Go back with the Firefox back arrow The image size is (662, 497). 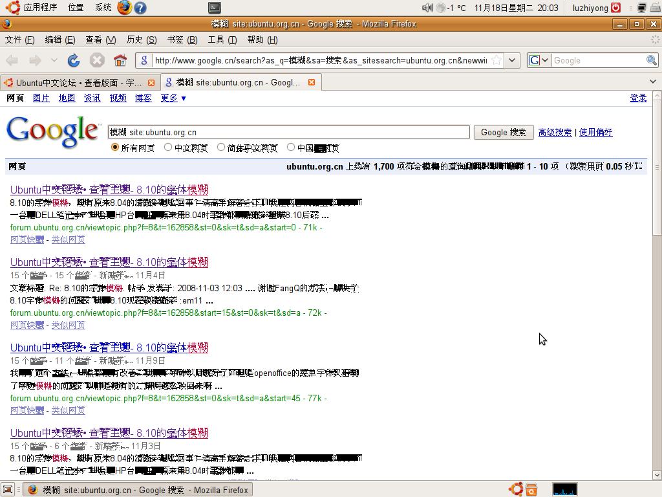[x=12, y=60]
